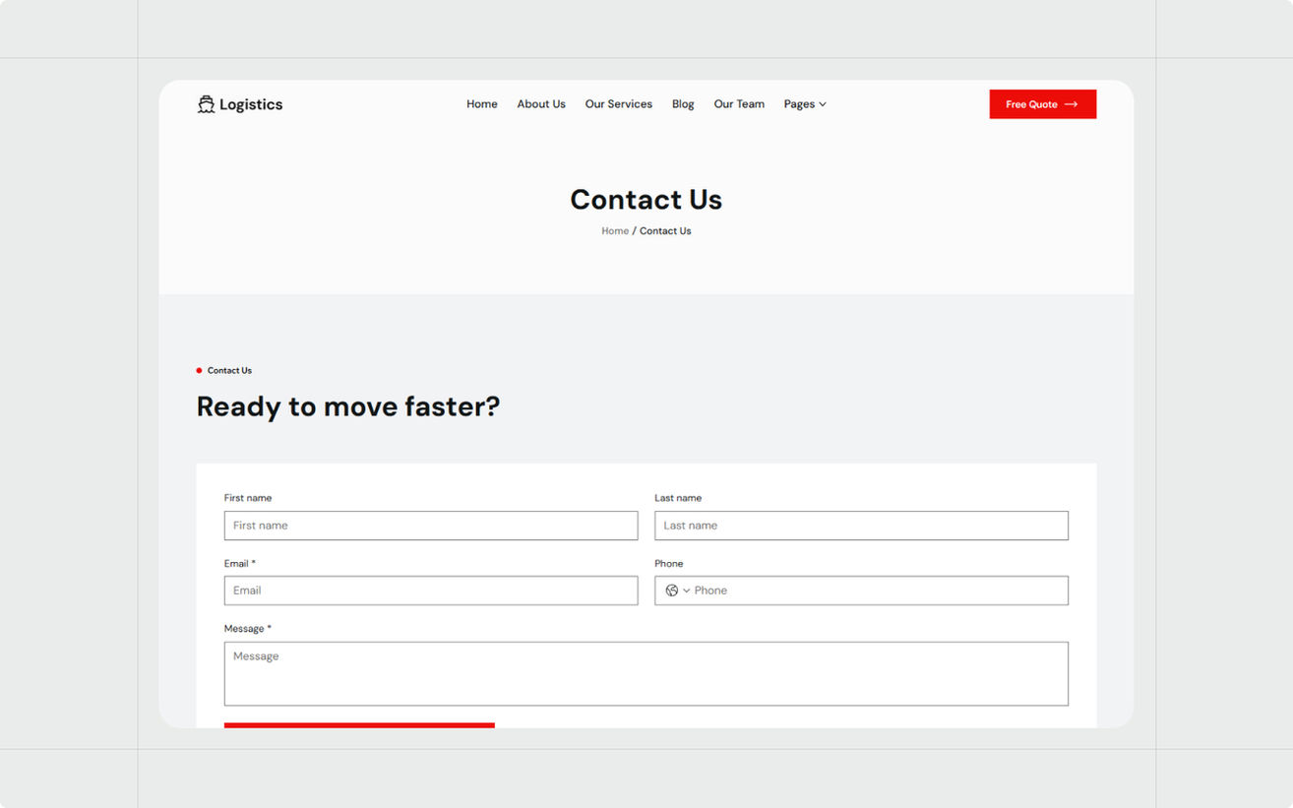Focus the First name input field
Viewport: 1293px width, 808px height.
[x=431, y=526]
